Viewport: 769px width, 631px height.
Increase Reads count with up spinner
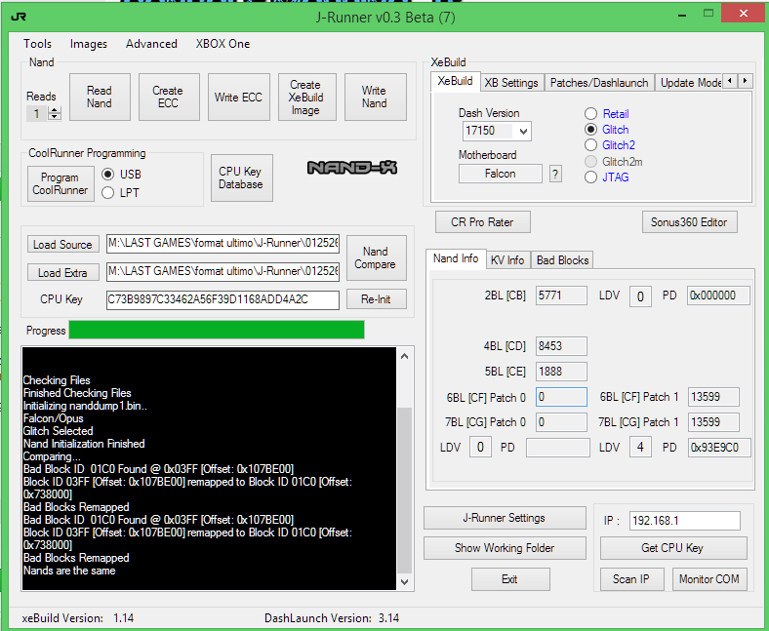(x=55, y=110)
